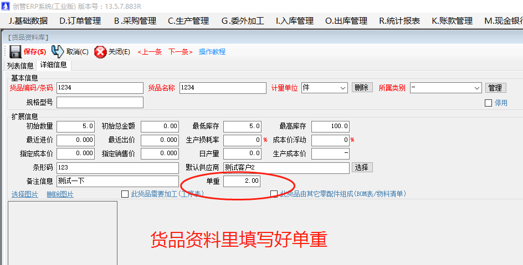Expand the 计量单位 unit dropdown
This screenshot has width=523, height=265.
[x=342, y=88]
